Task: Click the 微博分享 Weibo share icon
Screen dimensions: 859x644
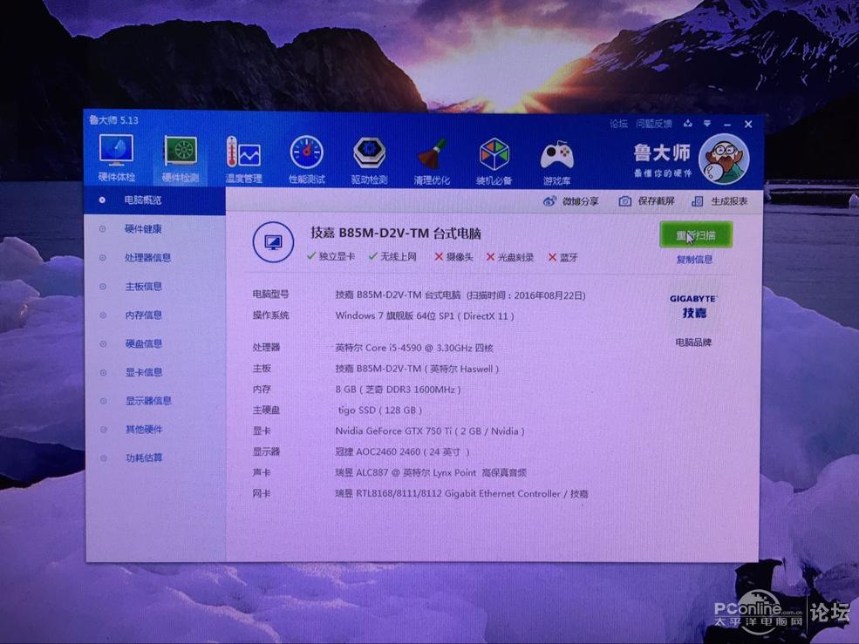Action: (549, 201)
